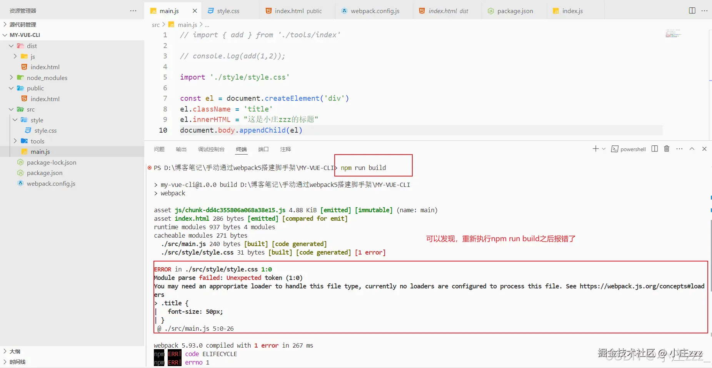Expand the 大纲 (Outline) section
The height and width of the screenshot is (368, 712).
click(x=72, y=351)
